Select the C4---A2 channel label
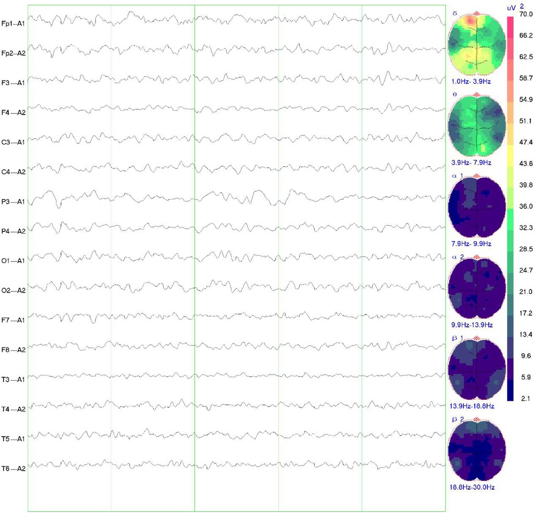Viewport: 536px width, 513px height. pos(13,172)
